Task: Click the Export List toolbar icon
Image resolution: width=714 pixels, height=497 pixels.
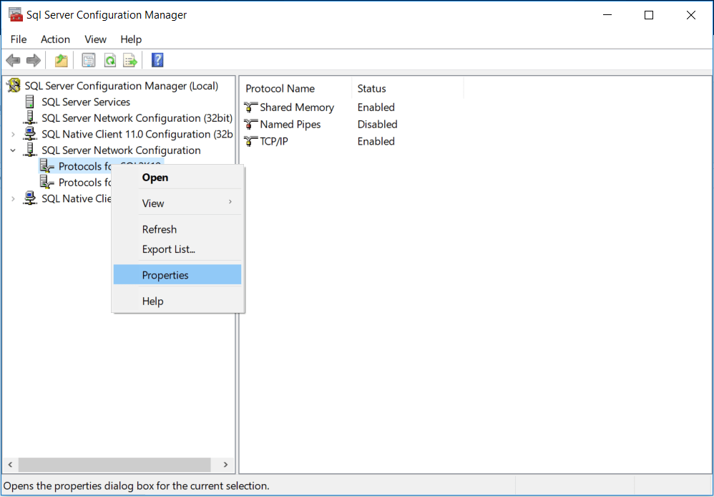Action: [x=130, y=60]
